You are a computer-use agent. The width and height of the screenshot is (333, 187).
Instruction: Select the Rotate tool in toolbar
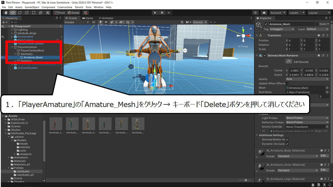pos(20,13)
